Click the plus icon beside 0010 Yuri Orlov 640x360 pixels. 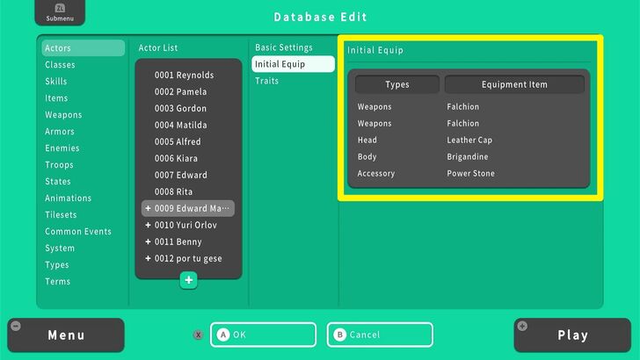pyautogui.click(x=149, y=225)
